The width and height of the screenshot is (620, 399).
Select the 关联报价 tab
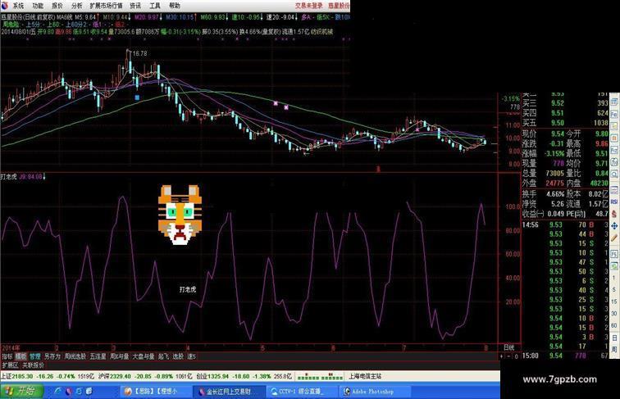(x=33, y=365)
